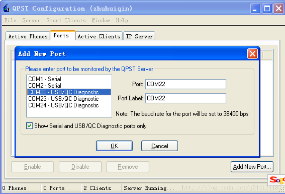Click Server Running status text

pyautogui.click(x=149, y=188)
